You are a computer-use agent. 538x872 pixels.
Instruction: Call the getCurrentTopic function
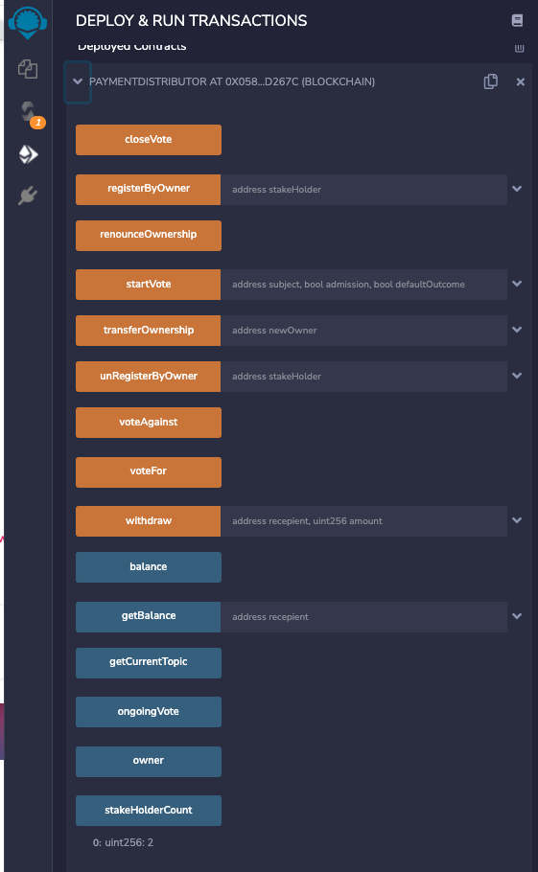[x=149, y=663]
